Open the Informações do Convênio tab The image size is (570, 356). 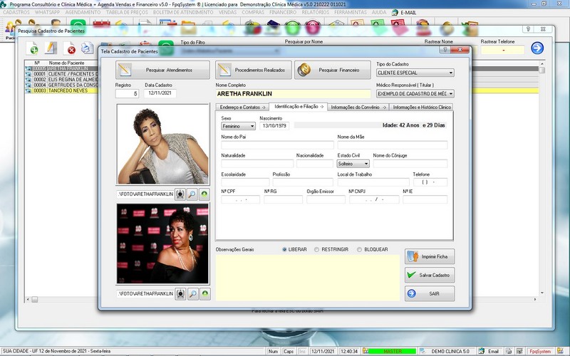(x=358, y=107)
